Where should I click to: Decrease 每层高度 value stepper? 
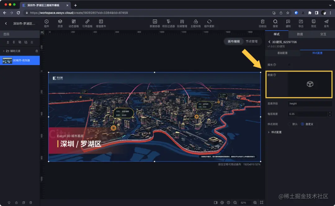[330, 115]
